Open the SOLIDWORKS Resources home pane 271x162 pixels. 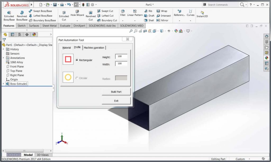267,36
